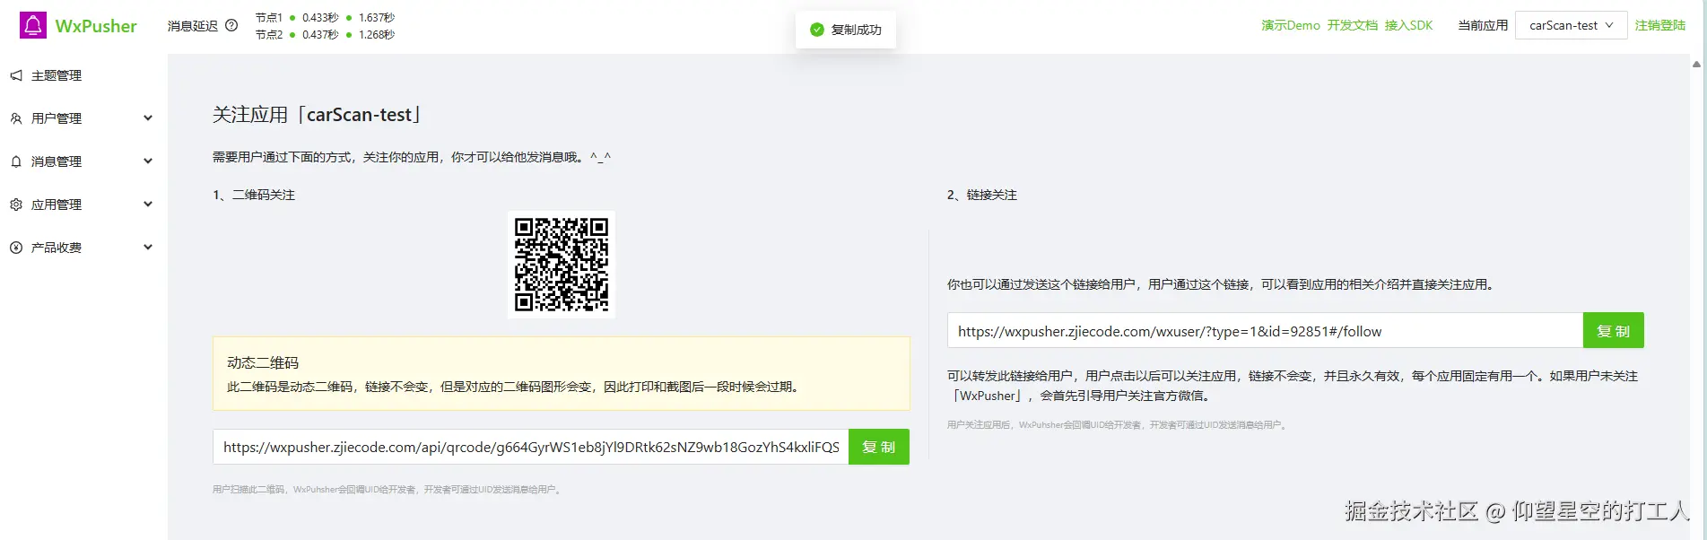Open the 演示Demo link
Viewport: 1707px width, 540px height.
click(x=1291, y=25)
